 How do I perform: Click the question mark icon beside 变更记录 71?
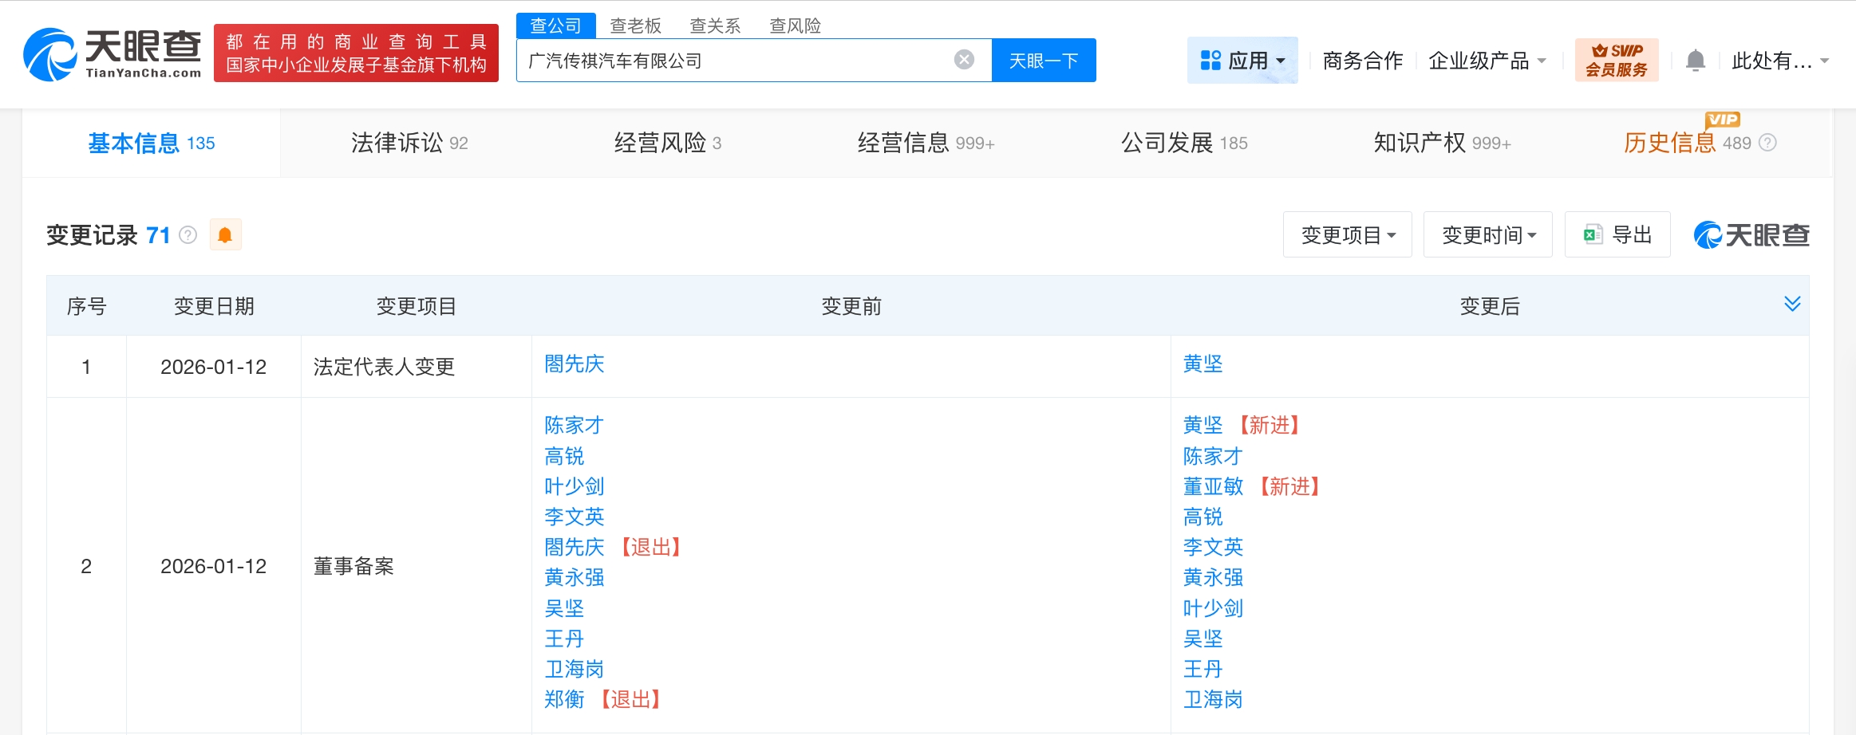(x=186, y=235)
